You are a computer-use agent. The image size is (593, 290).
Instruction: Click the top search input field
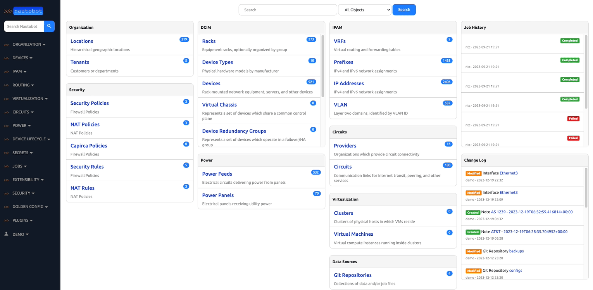click(288, 9)
